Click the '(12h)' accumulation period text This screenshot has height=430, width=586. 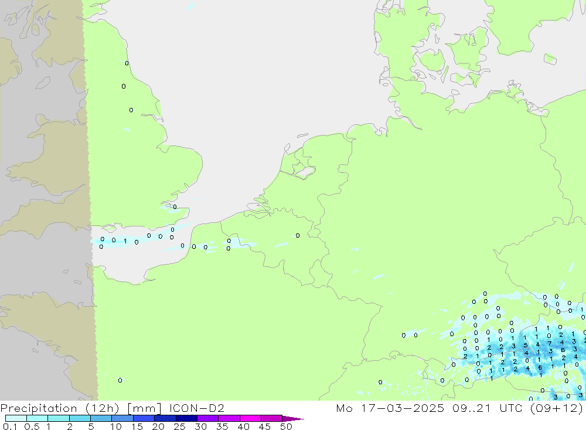[102, 408]
